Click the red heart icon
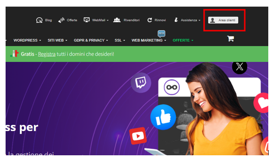The height and width of the screenshot is (157, 270). [x=261, y=103]
